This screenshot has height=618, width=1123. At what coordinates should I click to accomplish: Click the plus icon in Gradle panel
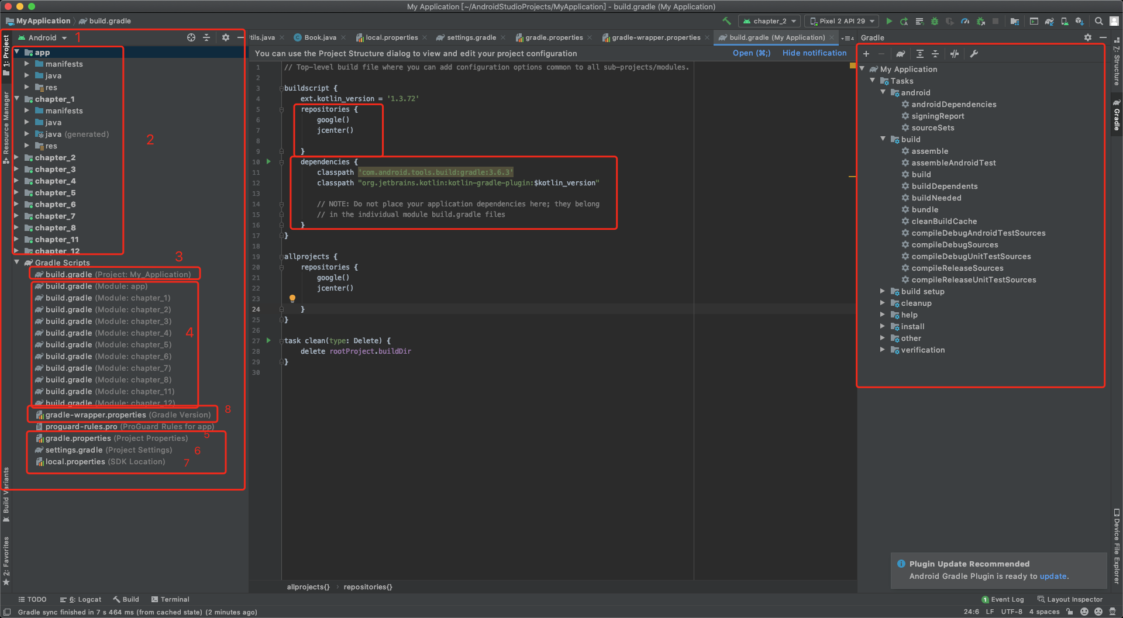[x=866, y=54]
